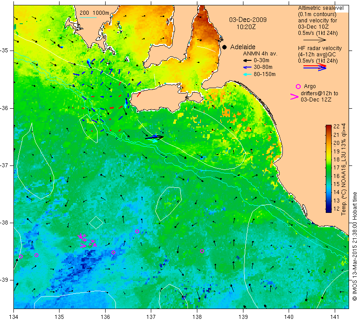This screenshot has height=322, width=358.
Task: Click the ANMN 4h av. legend heading
Action: tap(260, 54)
